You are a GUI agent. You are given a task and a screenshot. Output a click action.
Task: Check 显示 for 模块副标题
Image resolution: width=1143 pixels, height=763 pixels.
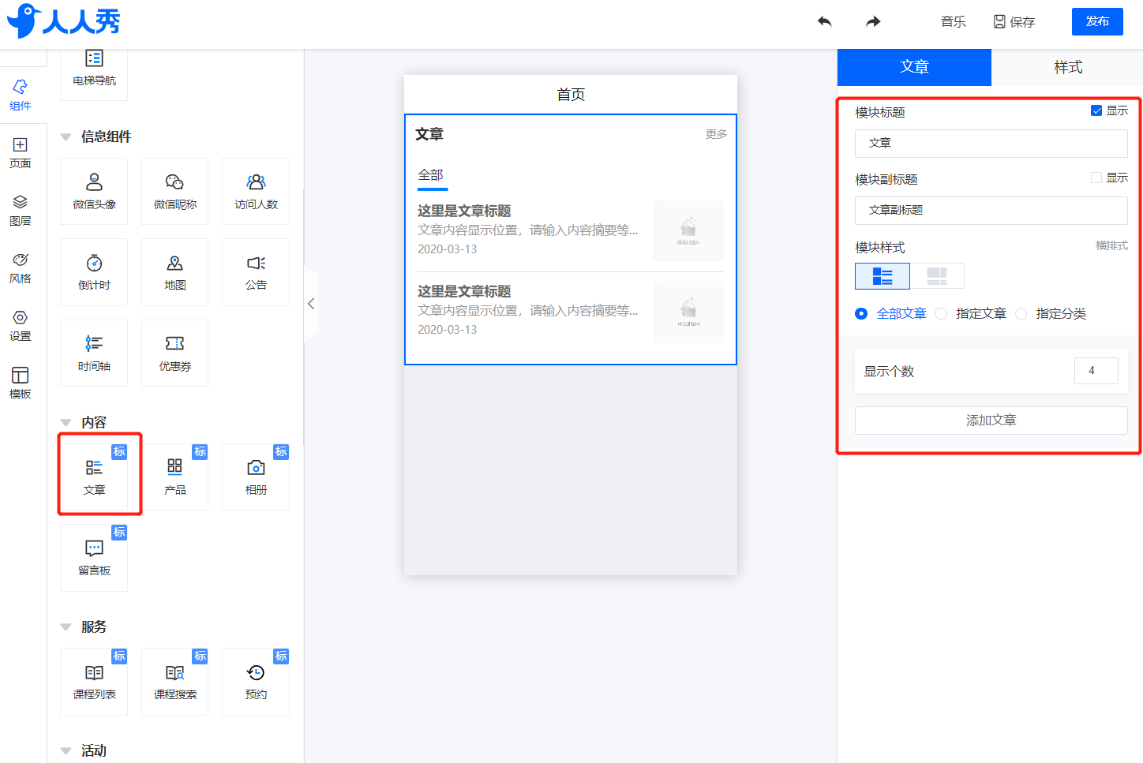pyautogui.click(x=1096, y=178)
